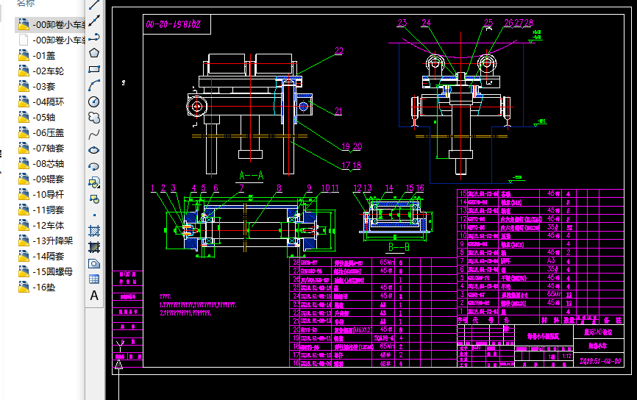
Task: Click the DWG icon beside -07轴套
Action: tap(24, 149)
